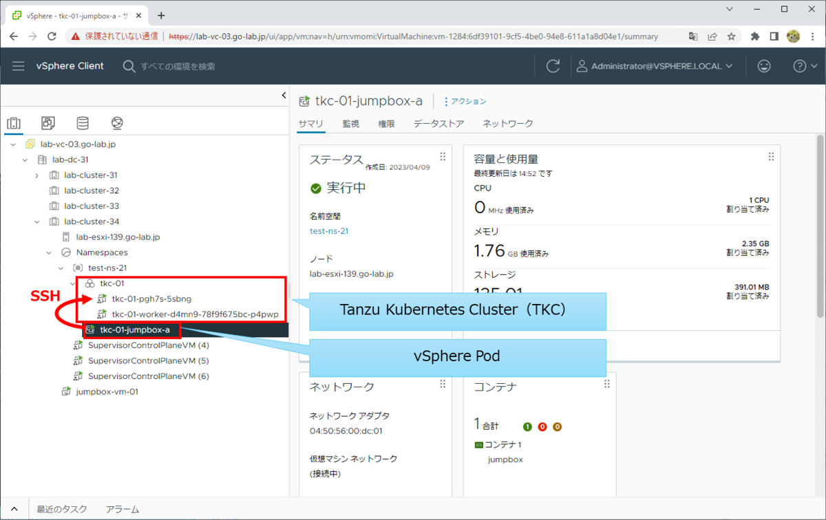Reload the browser page

click(x=52, y=36)
